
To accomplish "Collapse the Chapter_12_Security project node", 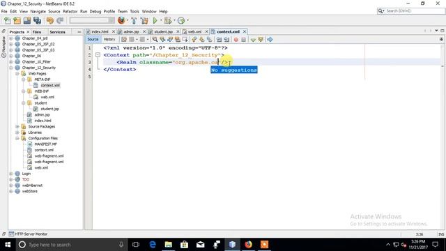I will pos(11,68).
